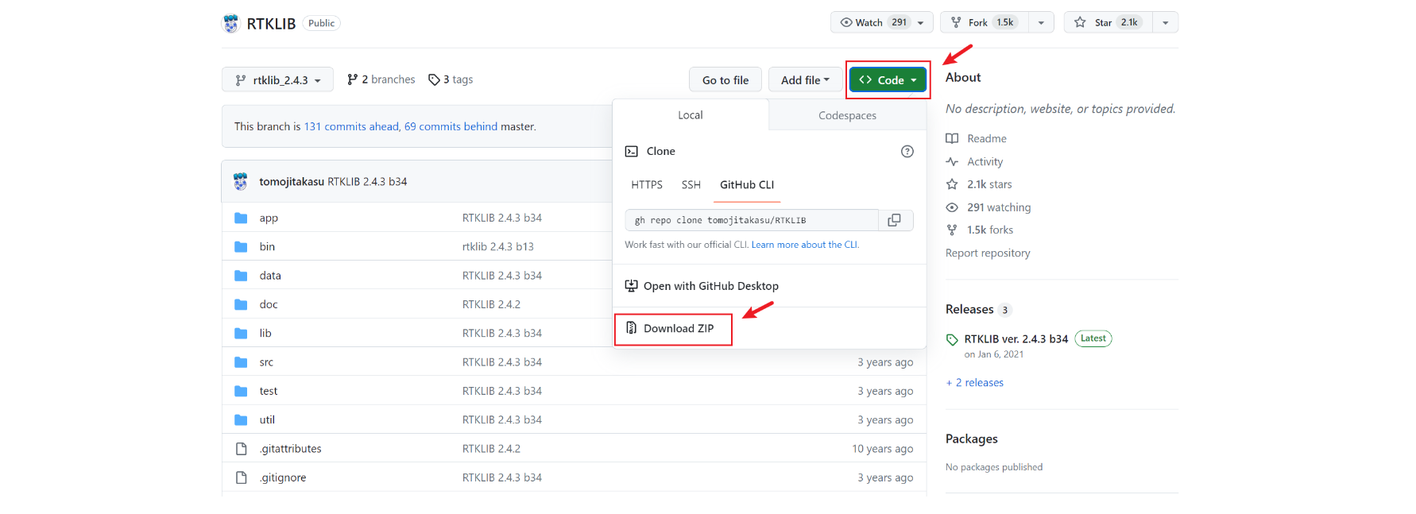Open the 3 tags link
1416x514 pixels.
click(451, 79)
